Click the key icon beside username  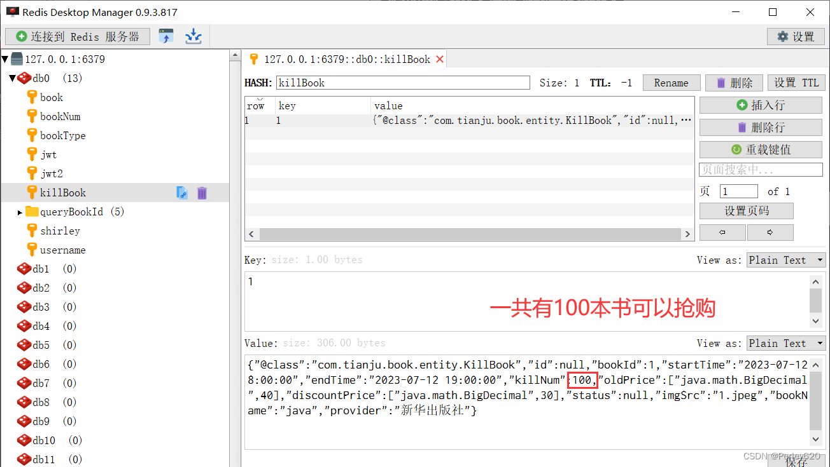coord(32,250)
